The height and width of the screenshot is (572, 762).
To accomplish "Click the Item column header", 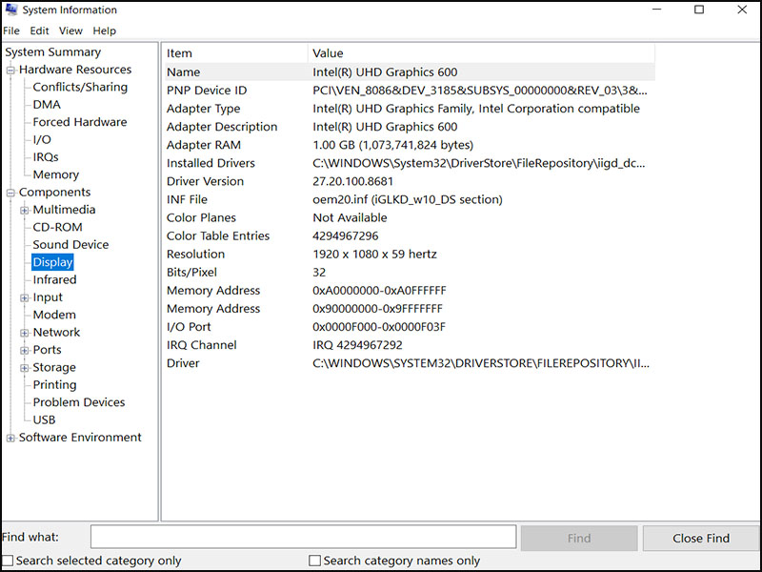I will coord(236,53).
